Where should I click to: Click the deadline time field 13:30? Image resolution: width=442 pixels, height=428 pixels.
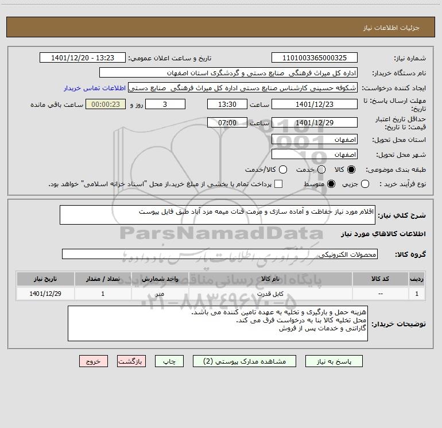click(227, 104)
